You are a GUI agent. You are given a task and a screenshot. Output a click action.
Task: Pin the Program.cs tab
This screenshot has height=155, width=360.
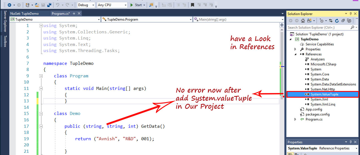[x=74, y=14]
